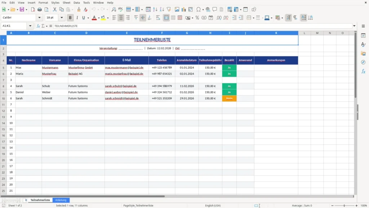Apply yellow background color swatch
Screen dimensions: 369x208
pos(103,18)
